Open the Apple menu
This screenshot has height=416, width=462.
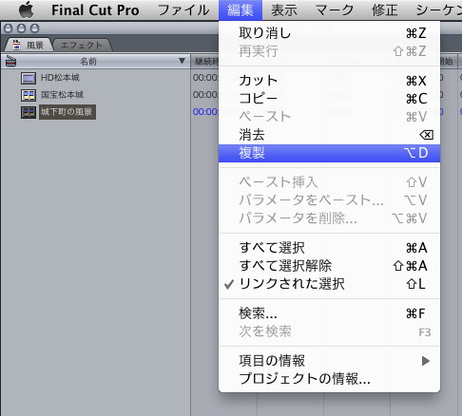[27, 9]
